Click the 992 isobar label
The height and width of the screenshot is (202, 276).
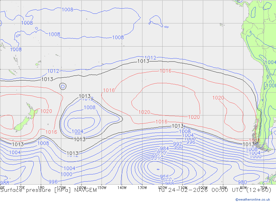177,144
